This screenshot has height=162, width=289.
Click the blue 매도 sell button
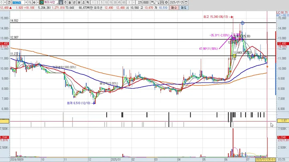pos(183,8)
